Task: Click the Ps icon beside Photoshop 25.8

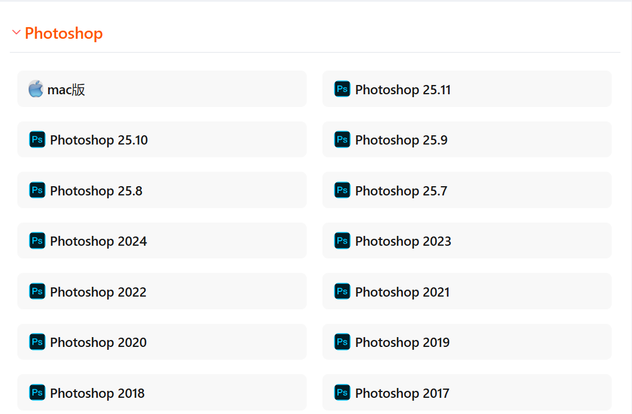Action: click(x=37, y=190)
